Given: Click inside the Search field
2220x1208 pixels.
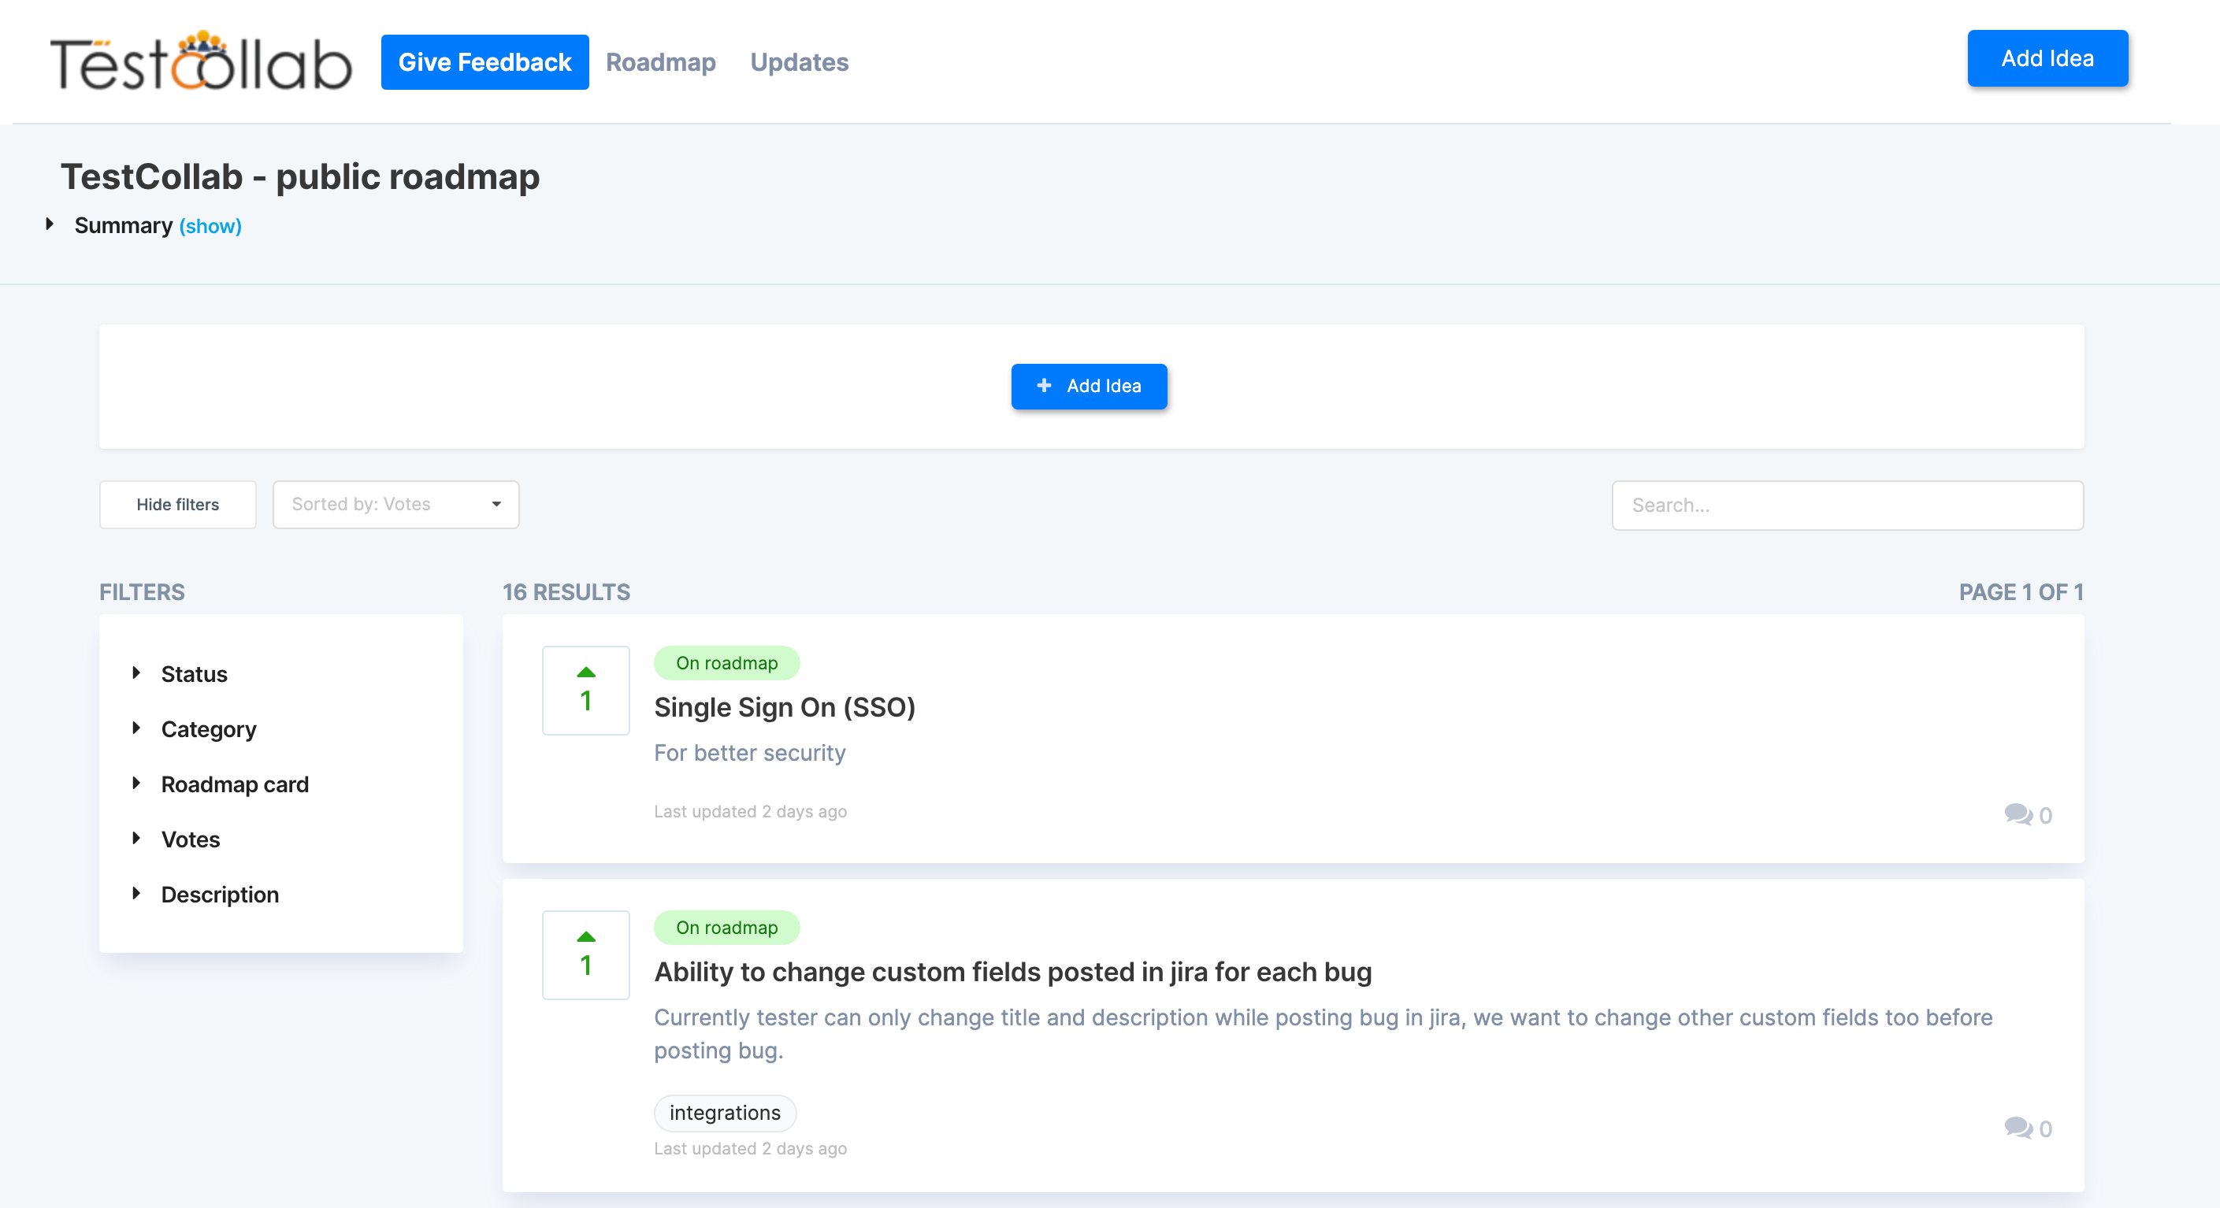Looking at the screenshot, I should [1847, 505].
